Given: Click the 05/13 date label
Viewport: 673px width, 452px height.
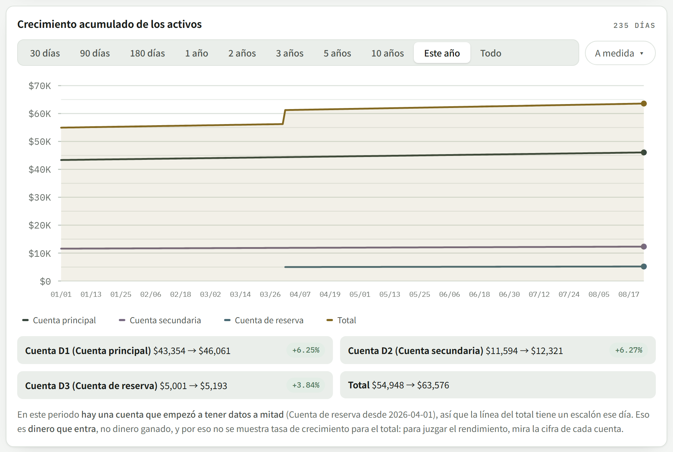Looking at the screenshot, I should pos(390,294).
